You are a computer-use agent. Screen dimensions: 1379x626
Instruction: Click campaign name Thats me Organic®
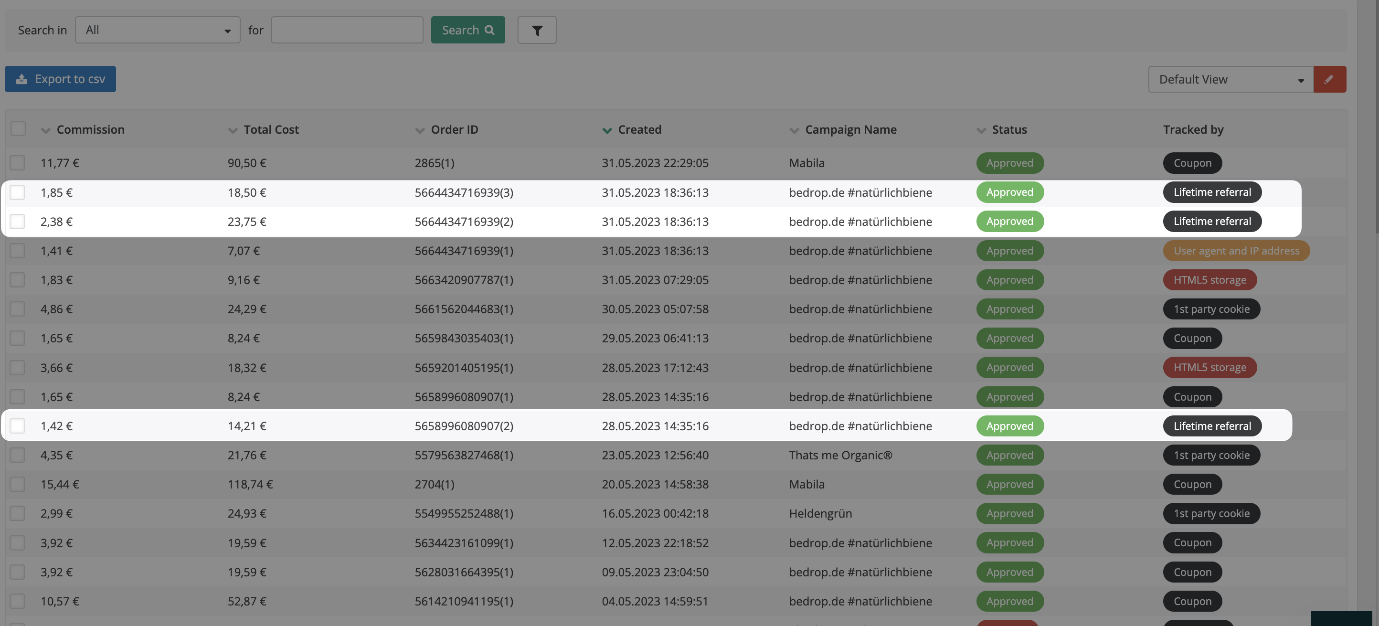click(840, 455)
